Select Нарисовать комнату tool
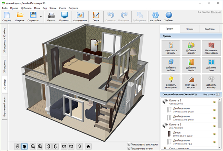Screen dimensions: 223x151 pos(171,48)
